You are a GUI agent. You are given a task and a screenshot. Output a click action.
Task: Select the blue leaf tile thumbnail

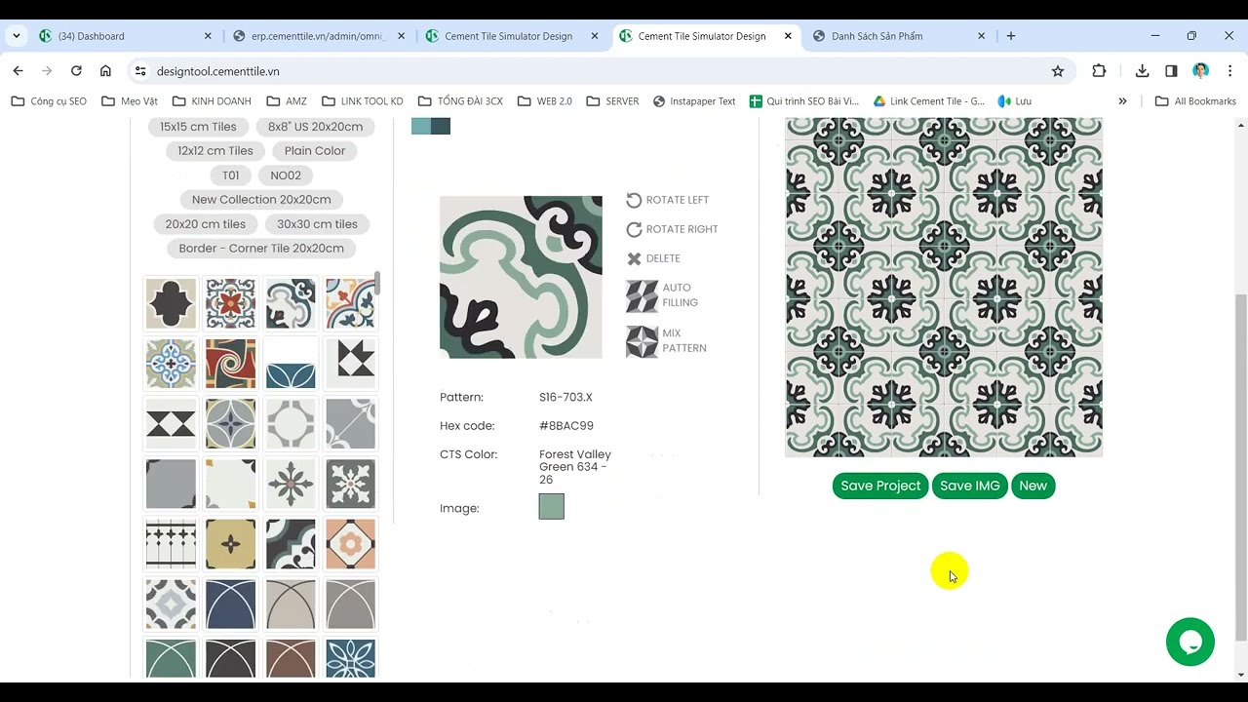coord(291,364)
